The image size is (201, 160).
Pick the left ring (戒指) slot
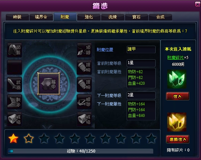(x=15, y=119)
